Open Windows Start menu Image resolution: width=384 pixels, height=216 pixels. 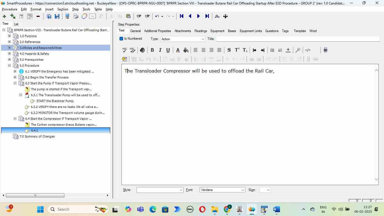(40, 209)
